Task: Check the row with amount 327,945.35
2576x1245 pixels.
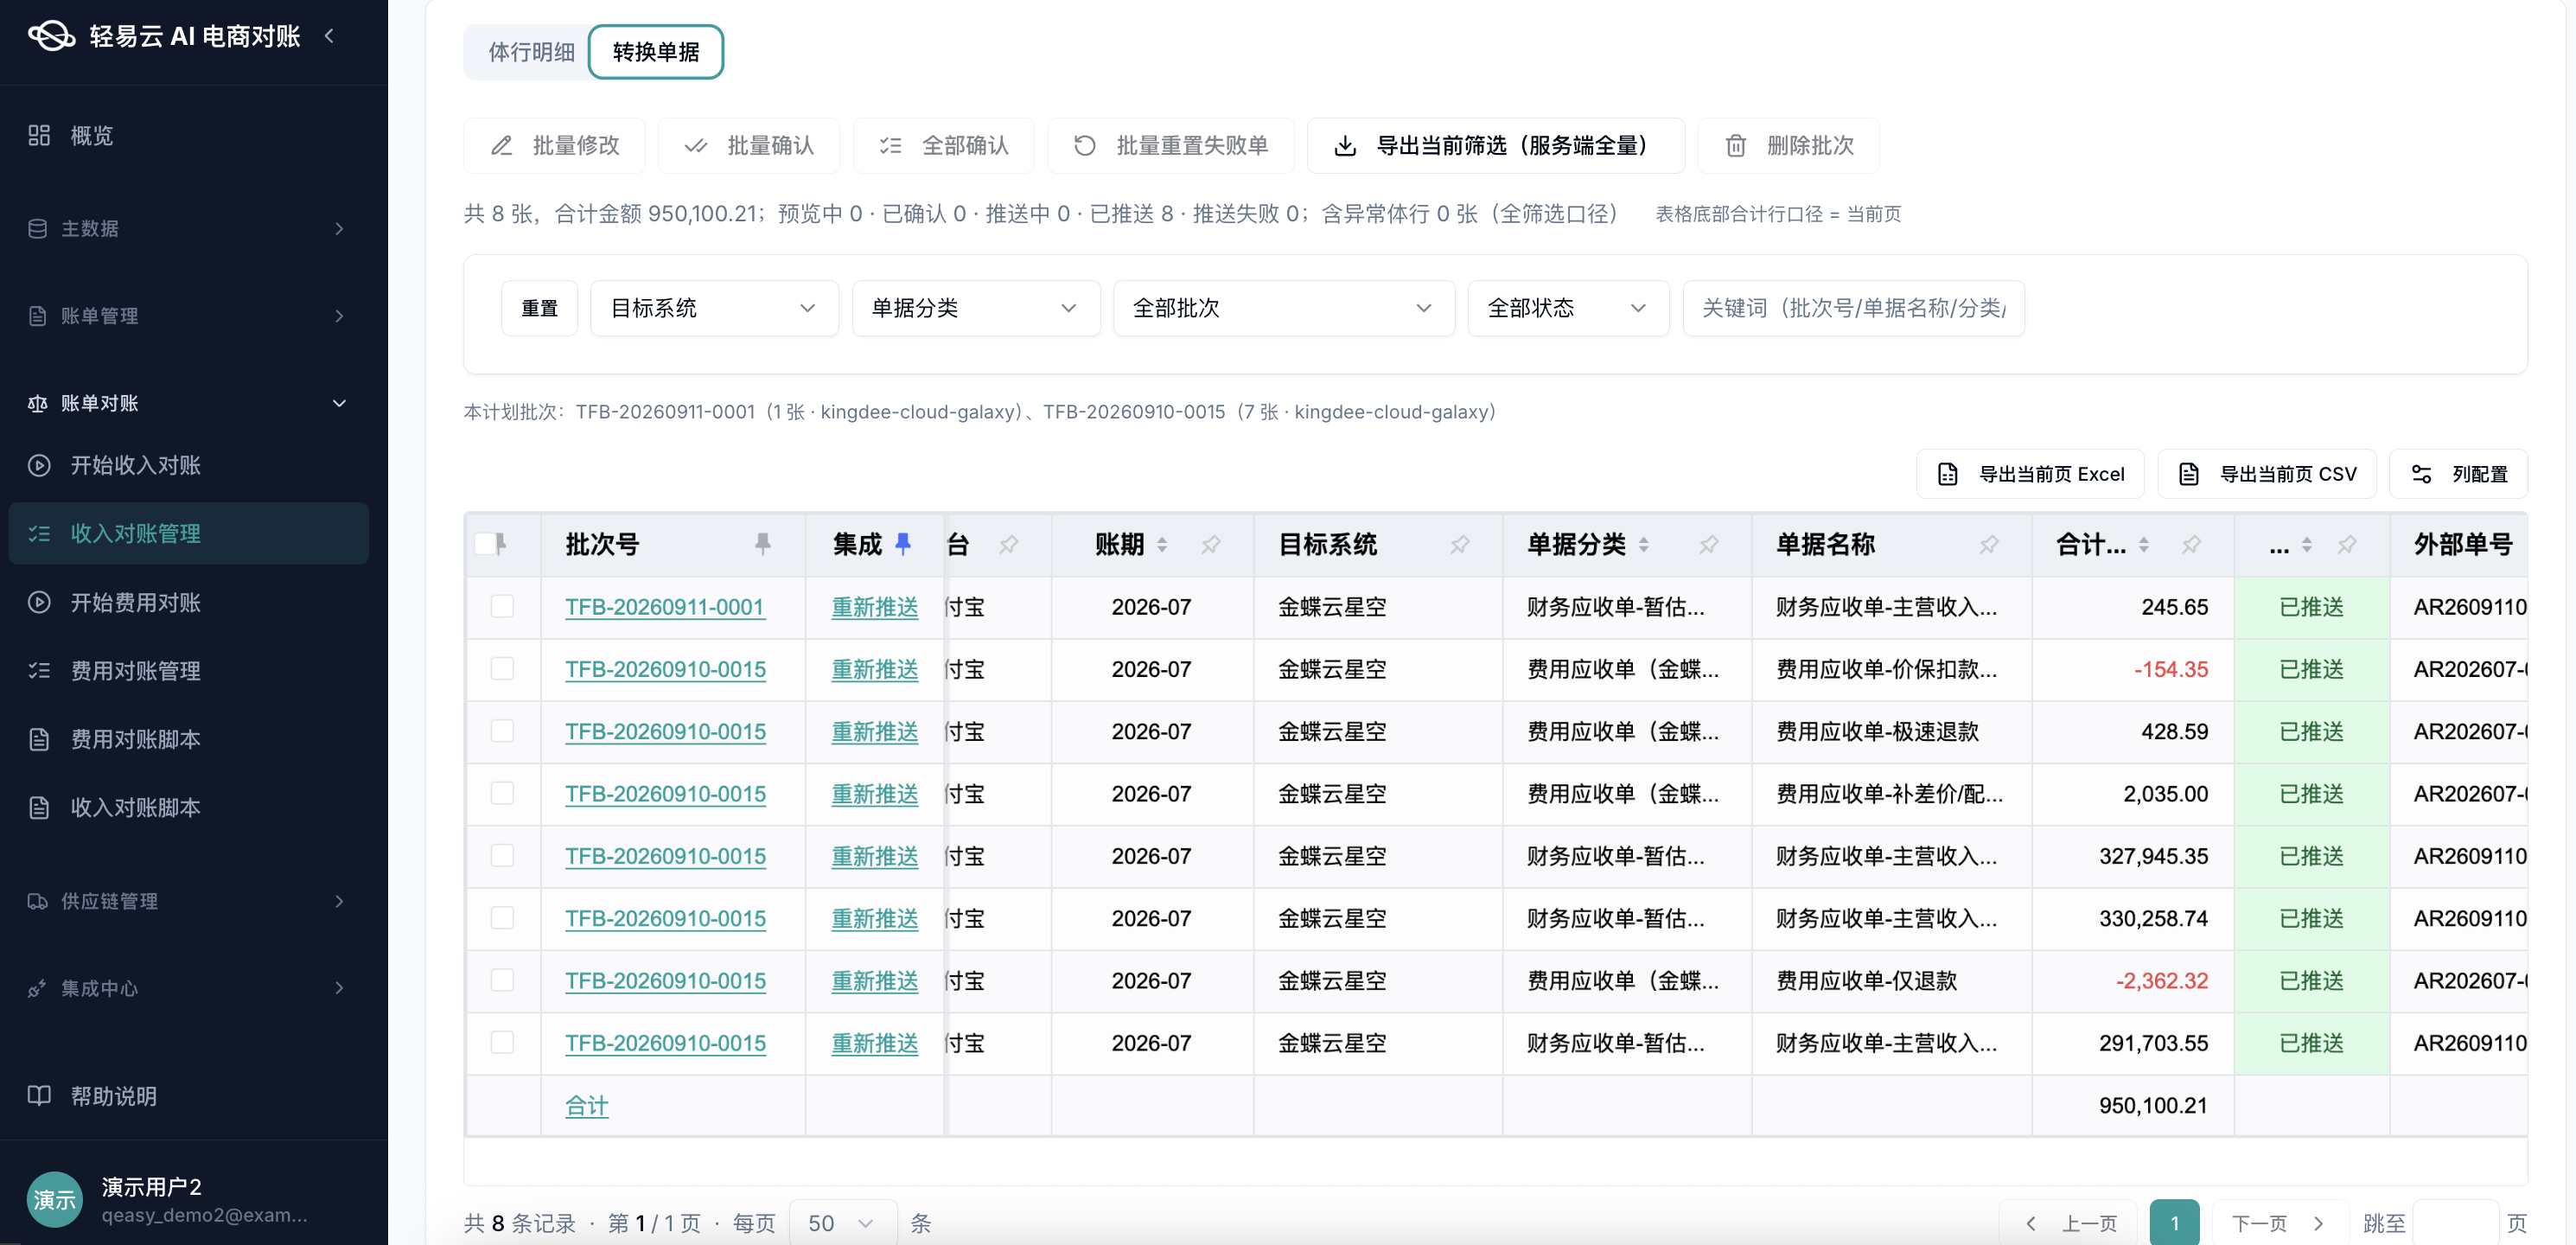Action: point(502,855)
